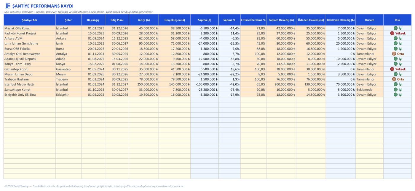This screenshot has height=191, width=415.
Task: Click the Sapma % column header
Action: click(x=229, y=20)
